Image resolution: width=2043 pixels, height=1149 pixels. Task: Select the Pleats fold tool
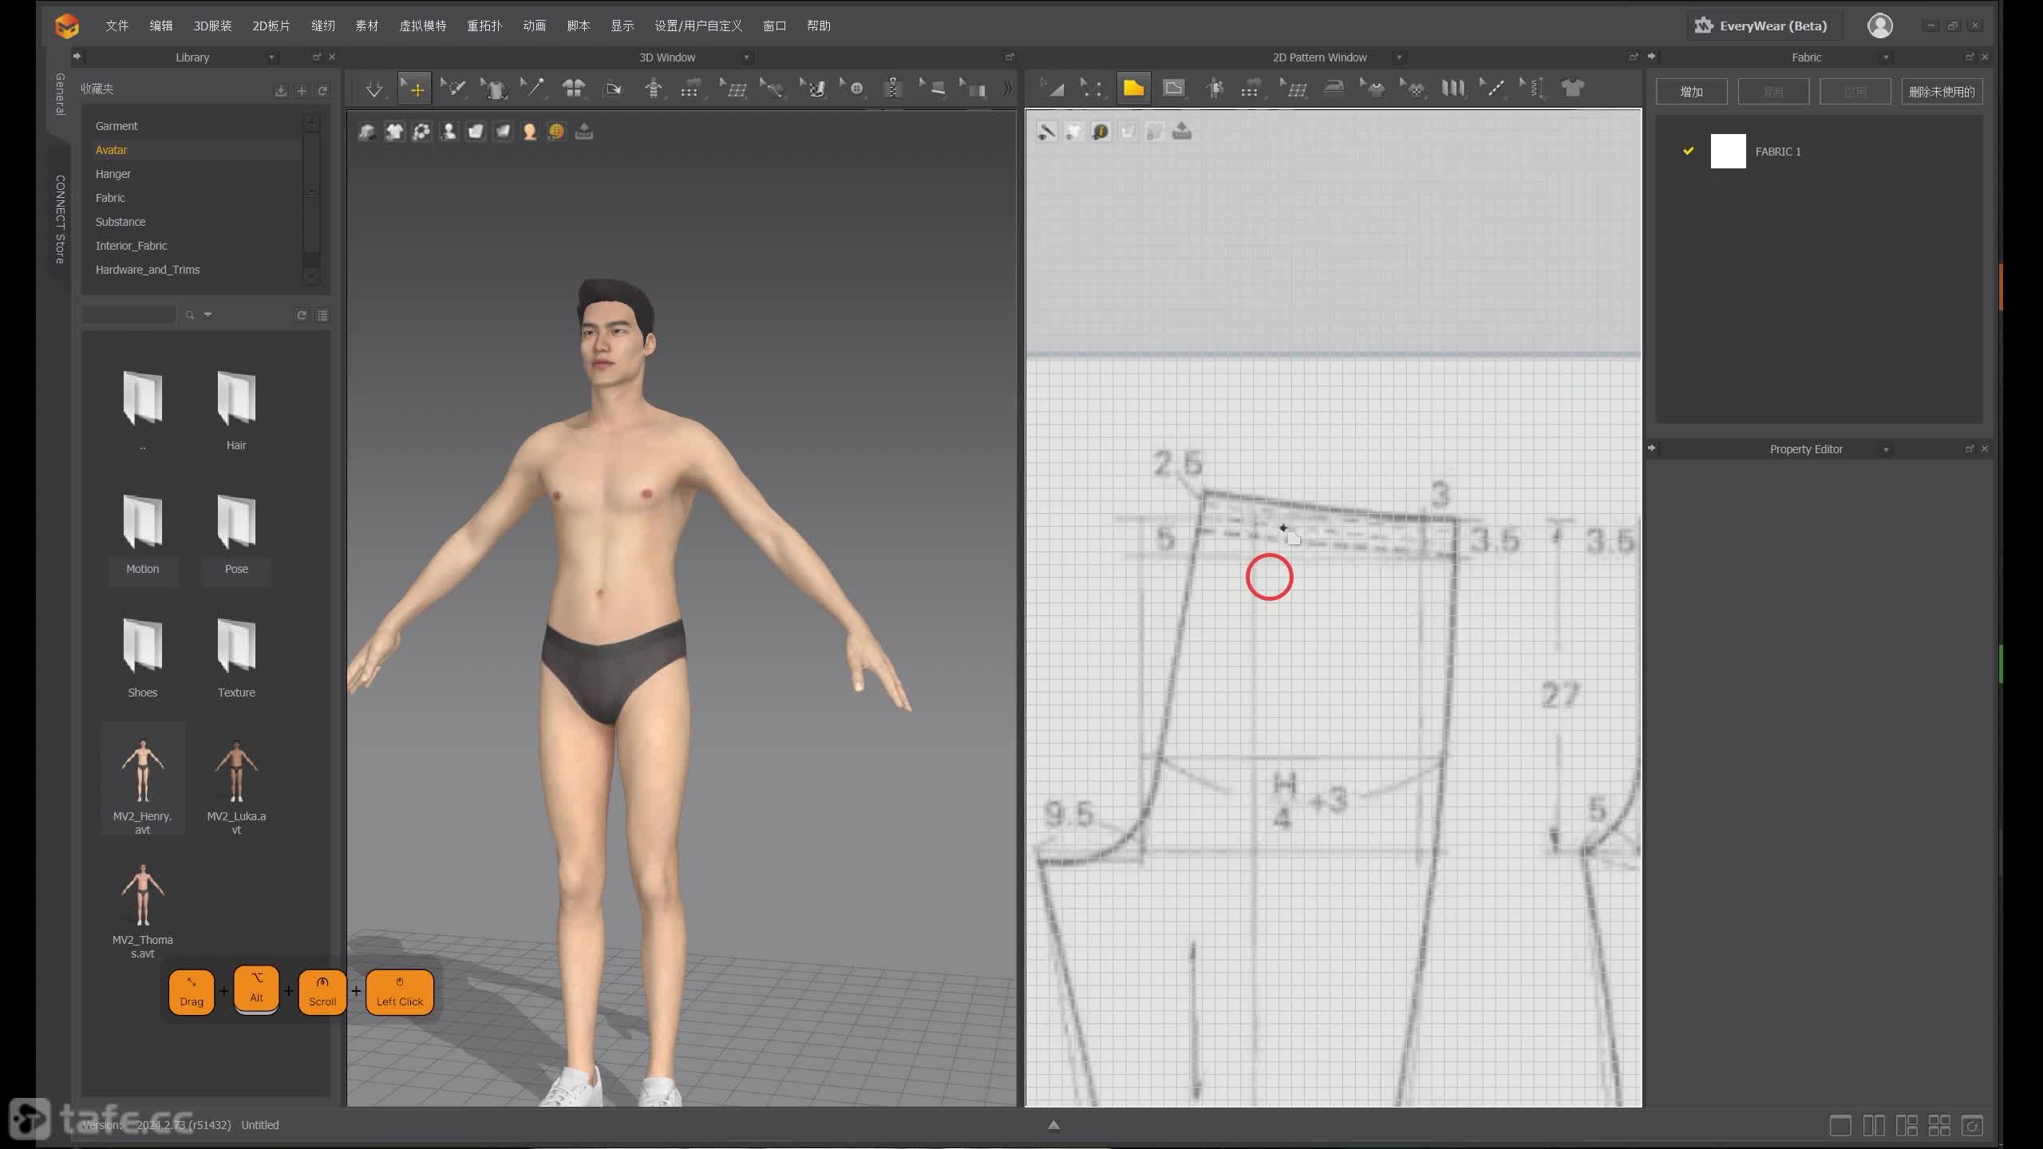(1452, 89)
